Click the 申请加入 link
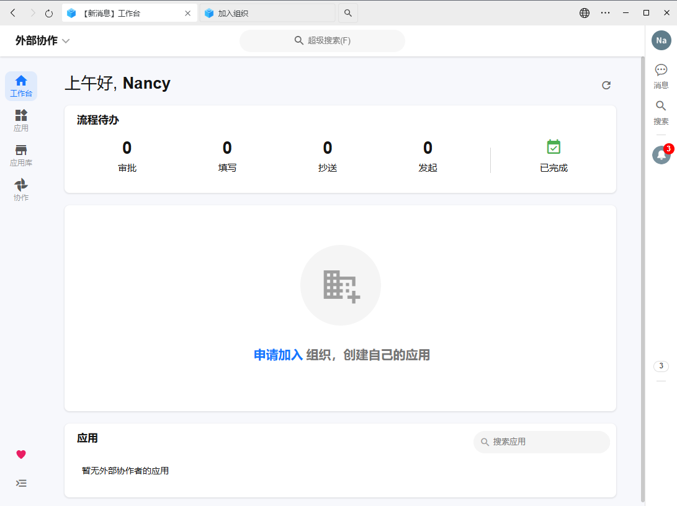This screenshot has height=506, width=677. coord(278,355)
